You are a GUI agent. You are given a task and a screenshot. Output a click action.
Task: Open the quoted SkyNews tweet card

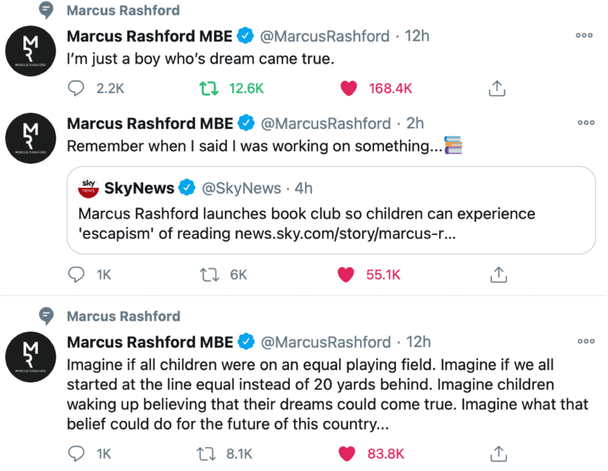331,223
